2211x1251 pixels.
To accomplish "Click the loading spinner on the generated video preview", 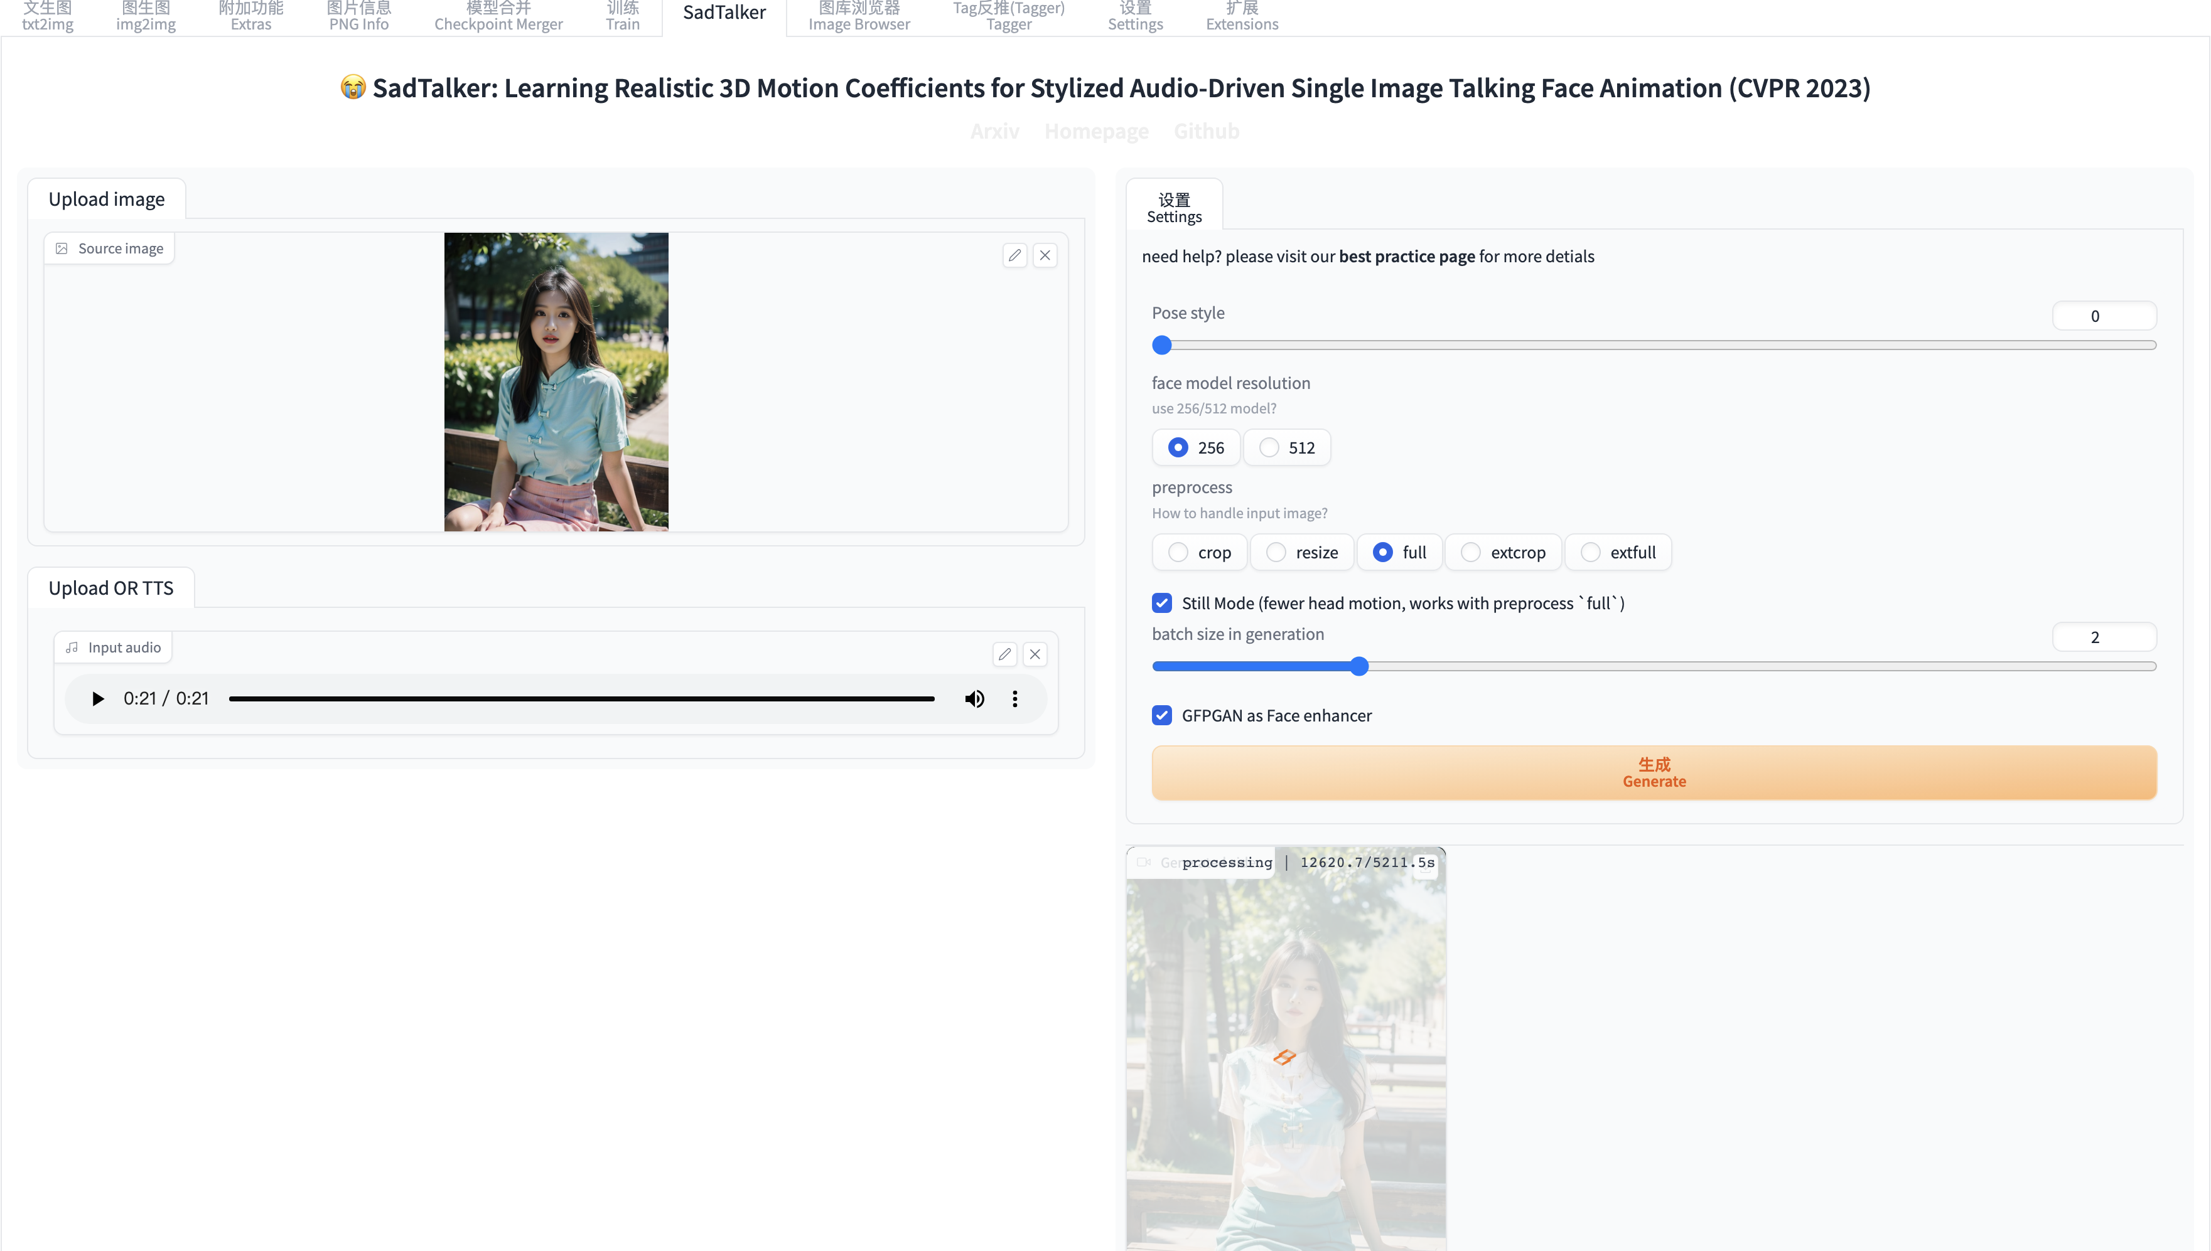I will pyautogui.click(x=1284, y=1057).
